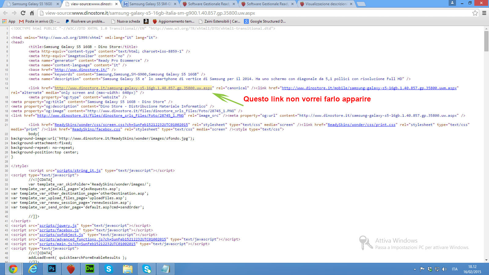Switch to the 'Visualizzazione descrizioni' tab
Screen dimensions: 489x275
(326, 4)
